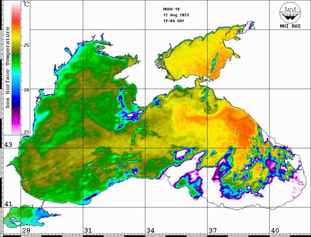Click the temperature color scale bar
311x237 pixels.
(16, 68)
